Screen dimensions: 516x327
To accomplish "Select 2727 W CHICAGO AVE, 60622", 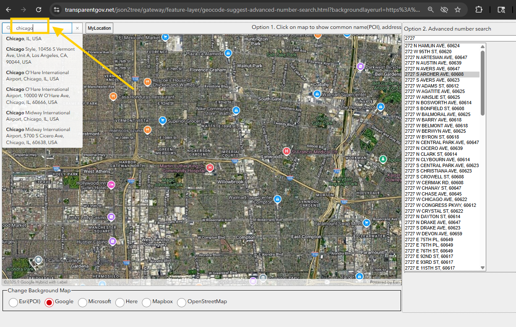I will coord(442,200).
